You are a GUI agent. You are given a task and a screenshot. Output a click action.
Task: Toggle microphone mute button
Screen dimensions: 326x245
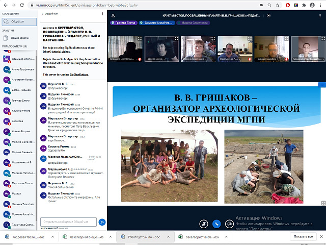pyautogui.click(x=204, y=224)
